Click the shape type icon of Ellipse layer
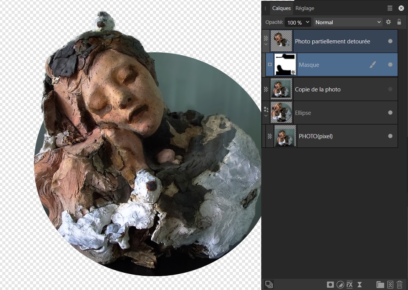Viewport: 408px width, 290px height. (266, 109)
